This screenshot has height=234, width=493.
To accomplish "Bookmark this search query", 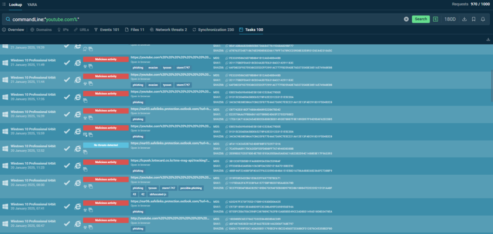I will 474,19.
